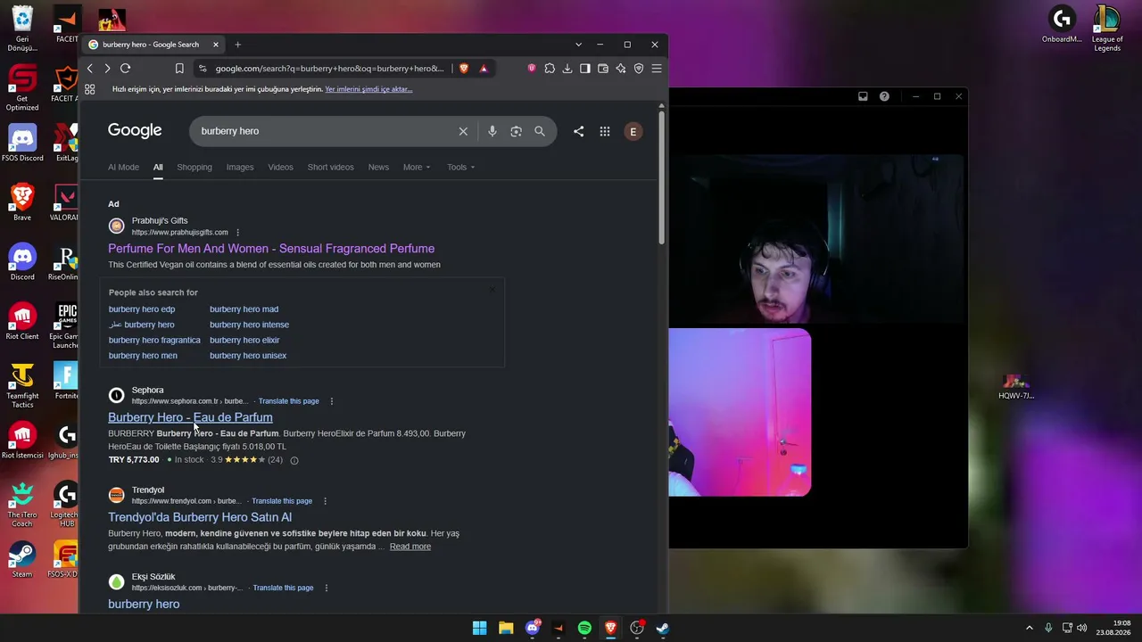
Task: Open the tab search dropdown
Action: point(578,45)
